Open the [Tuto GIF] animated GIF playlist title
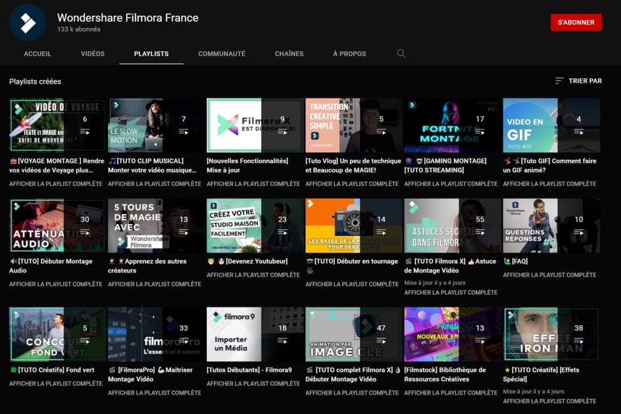The image size is (621, 414). tap(550, 165)
